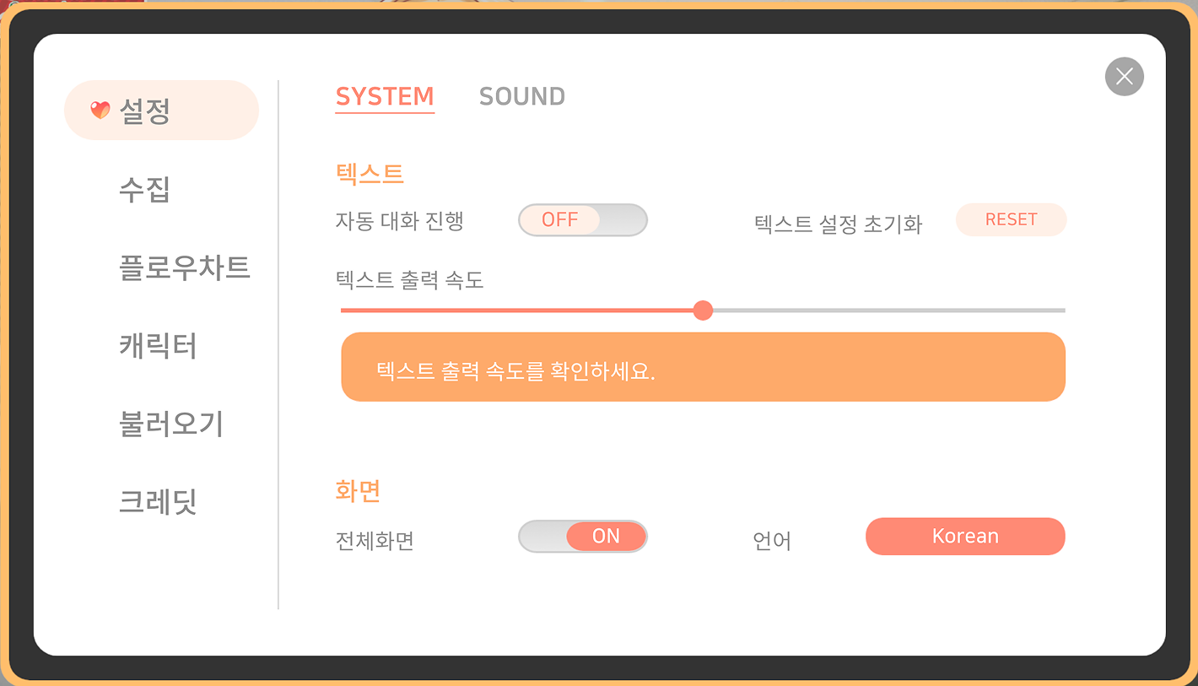The width and height of the screenshot is (1198, 686).
Task: Click the OFF knob of auto-dialogue toggle
Action: point(560,220)
